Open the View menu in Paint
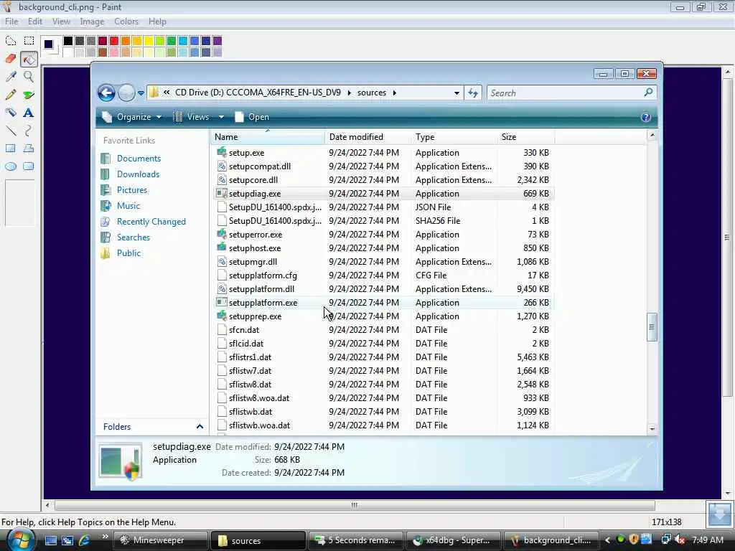The height and width of the screenshot is (551, 735). (x=61, y=22)
